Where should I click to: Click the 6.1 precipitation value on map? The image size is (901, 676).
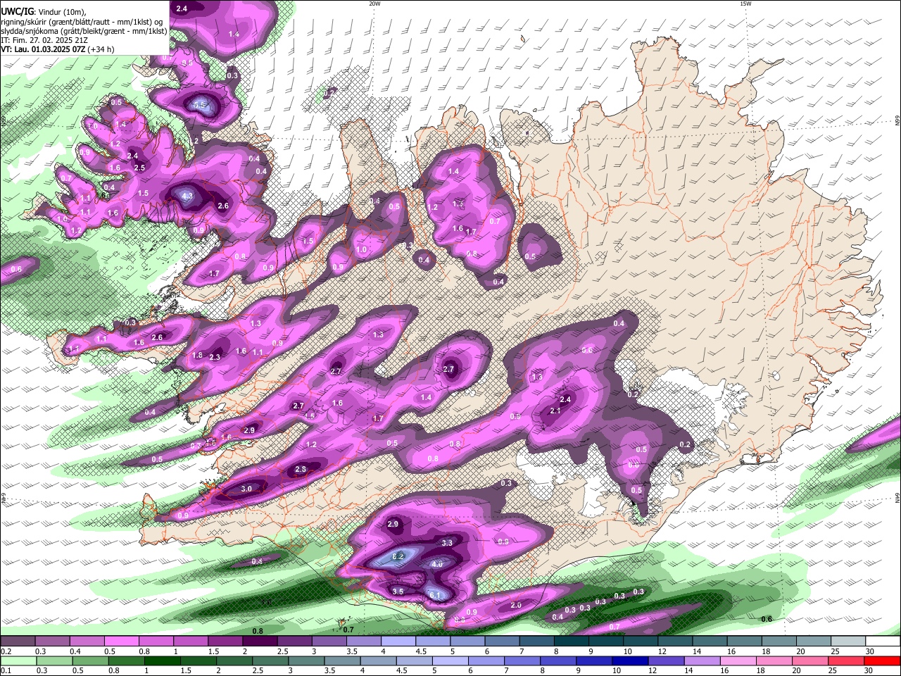435,596
